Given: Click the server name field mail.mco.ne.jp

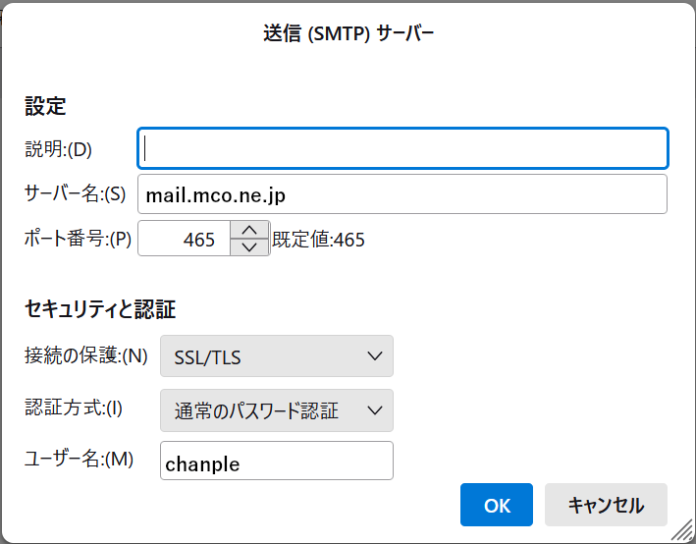Looking at the screenshot, I should tap(402, 194).
